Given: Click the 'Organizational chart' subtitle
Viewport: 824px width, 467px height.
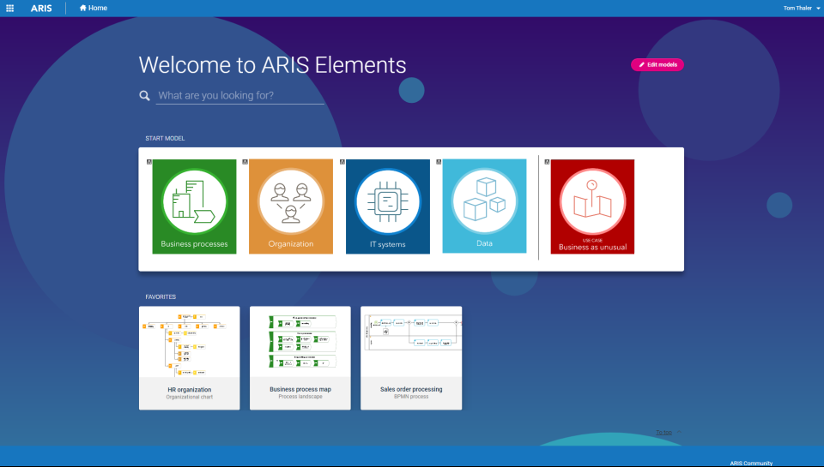Looking at the screenshot, I should [189, 398].
